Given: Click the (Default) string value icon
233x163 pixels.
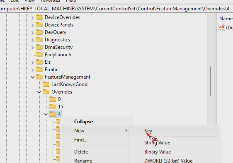Looking at the screenshot, I should click(221, 27).
